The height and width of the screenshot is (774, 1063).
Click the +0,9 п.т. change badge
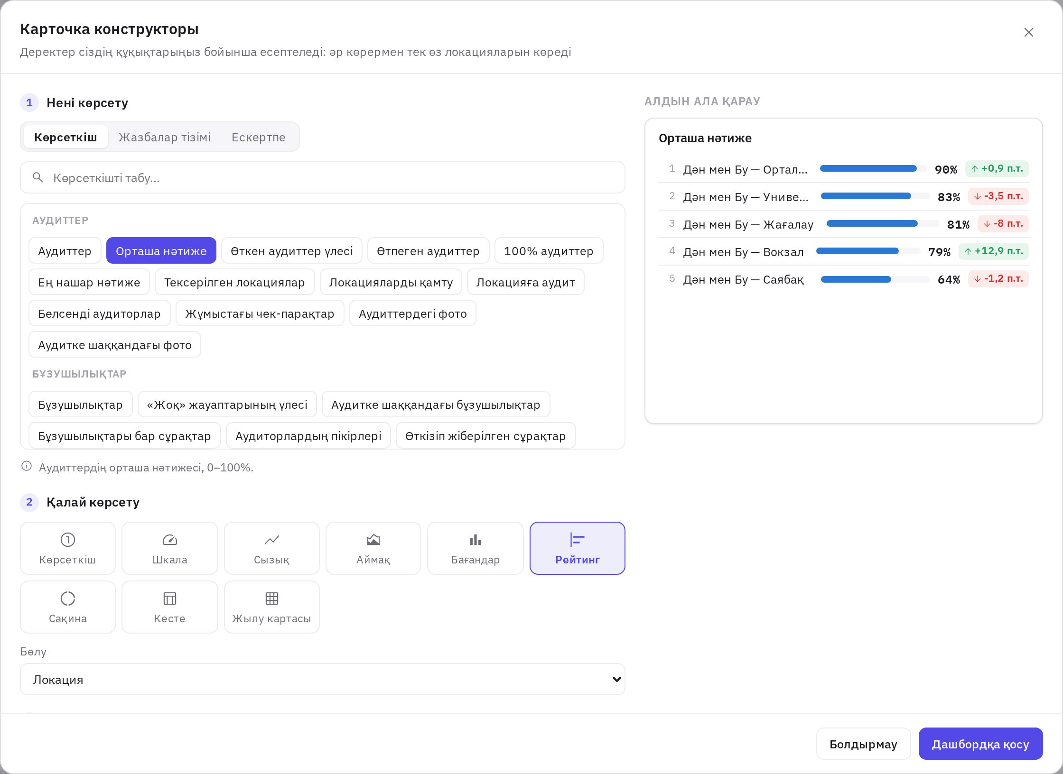997,169
